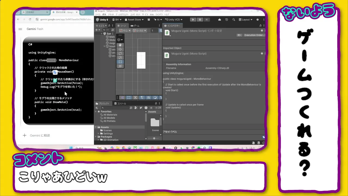Click the Gemini address bar URL
Screen dimensions: 348x196
tap(67, 19)
